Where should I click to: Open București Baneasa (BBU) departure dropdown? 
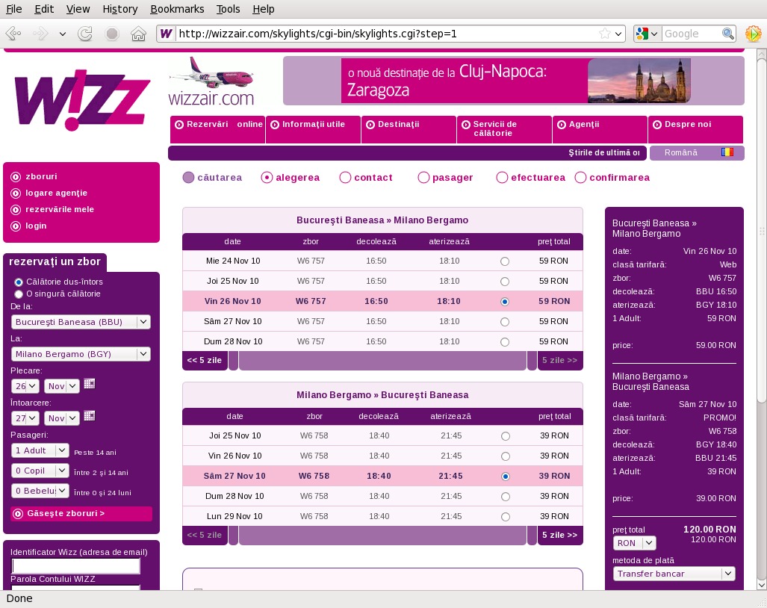coord(81,322)
